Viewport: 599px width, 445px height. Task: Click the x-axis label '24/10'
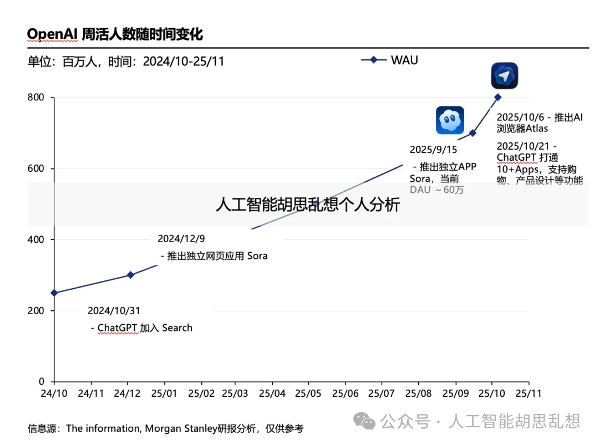tap(54, 393)
